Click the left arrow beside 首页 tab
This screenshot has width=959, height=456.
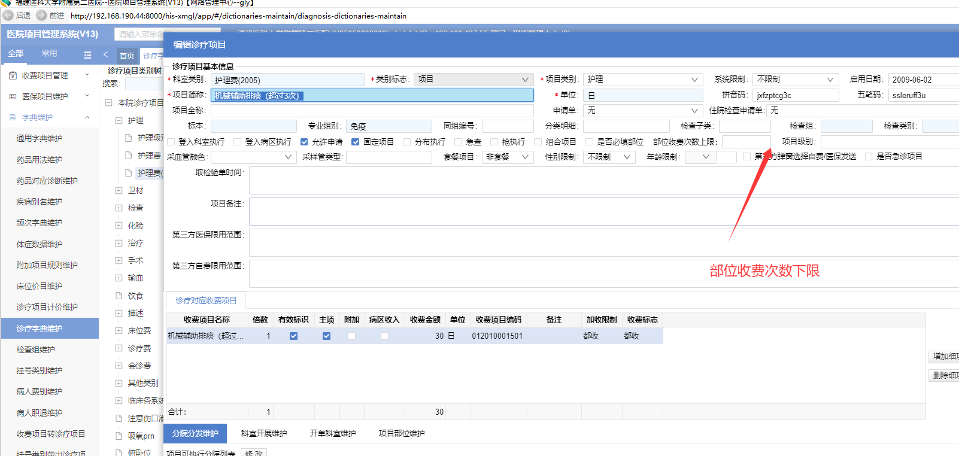tap(105, 54)
